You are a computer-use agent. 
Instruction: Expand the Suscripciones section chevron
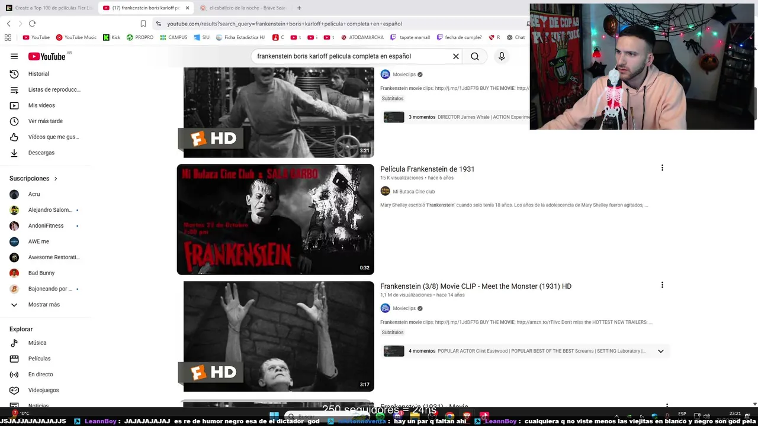click(x=56, y=179)
